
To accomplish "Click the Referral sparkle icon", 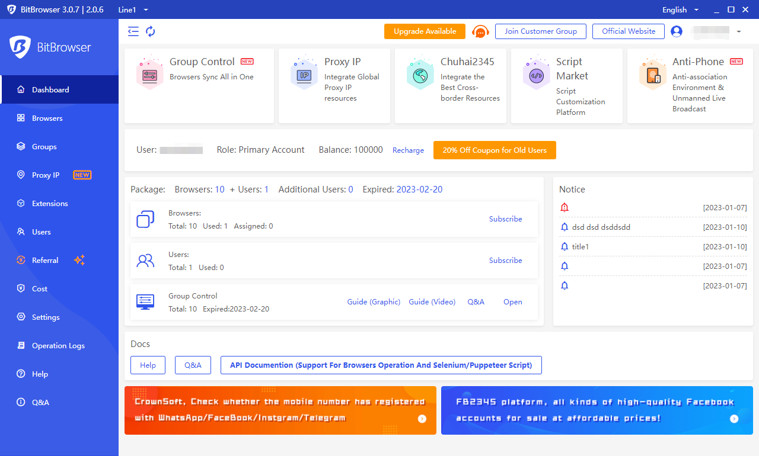I will (79, 260).
